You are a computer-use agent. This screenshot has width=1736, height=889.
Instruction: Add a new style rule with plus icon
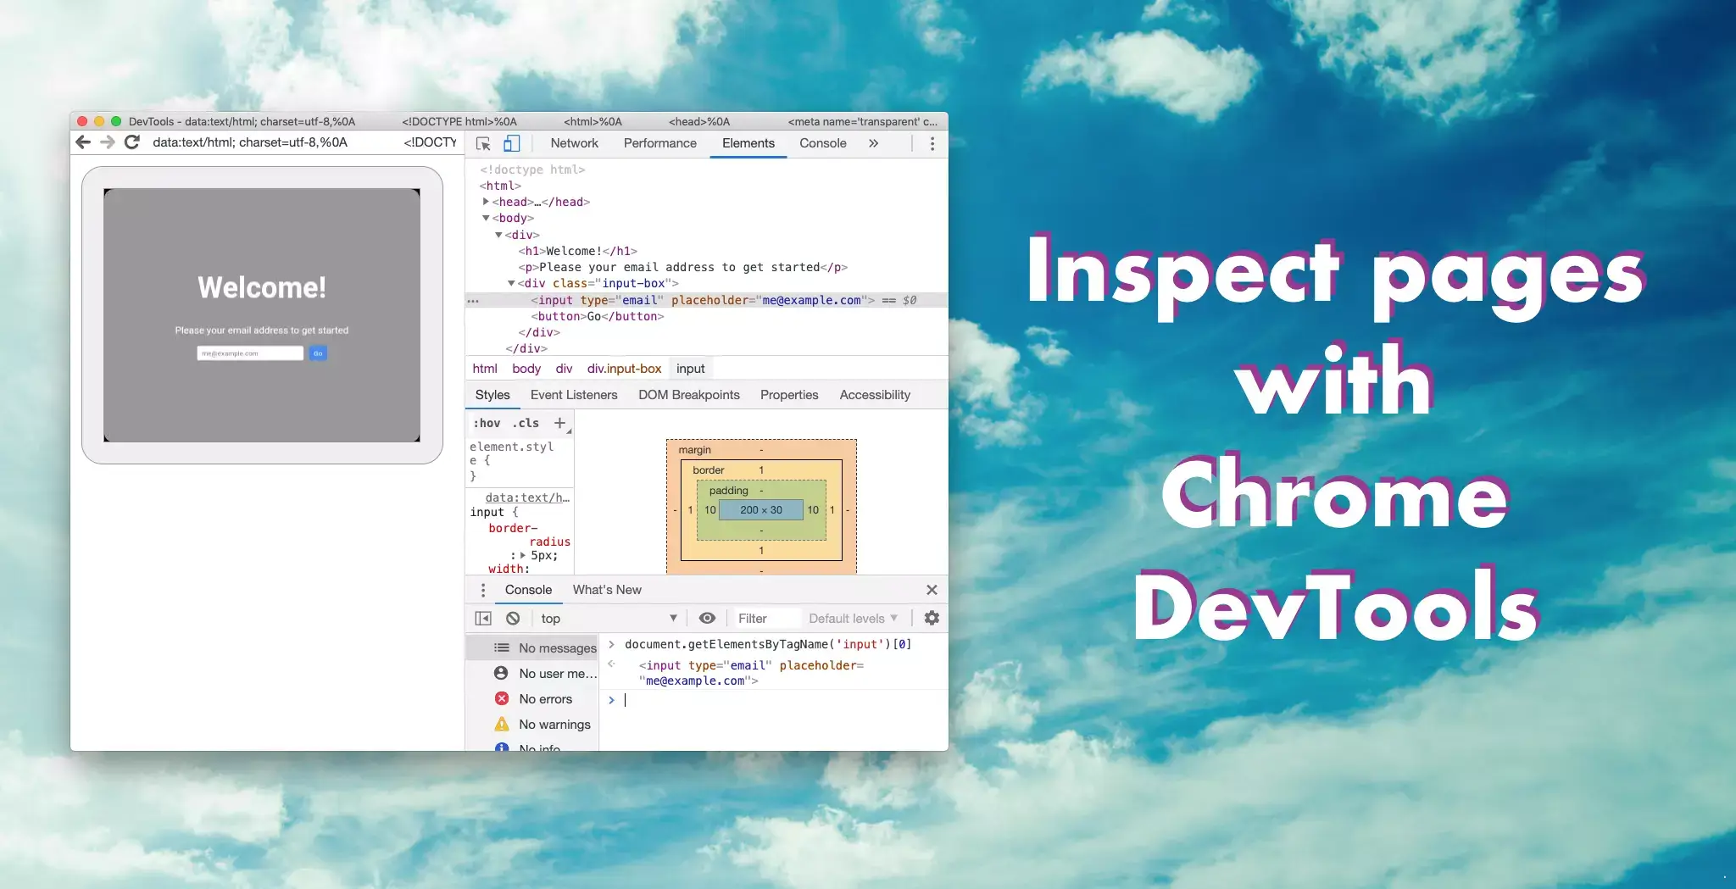pos(559,423)
